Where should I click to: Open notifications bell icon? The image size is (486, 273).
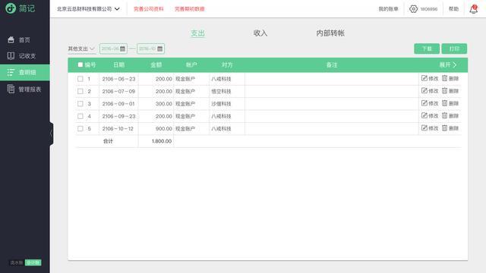tap(474, 9)
